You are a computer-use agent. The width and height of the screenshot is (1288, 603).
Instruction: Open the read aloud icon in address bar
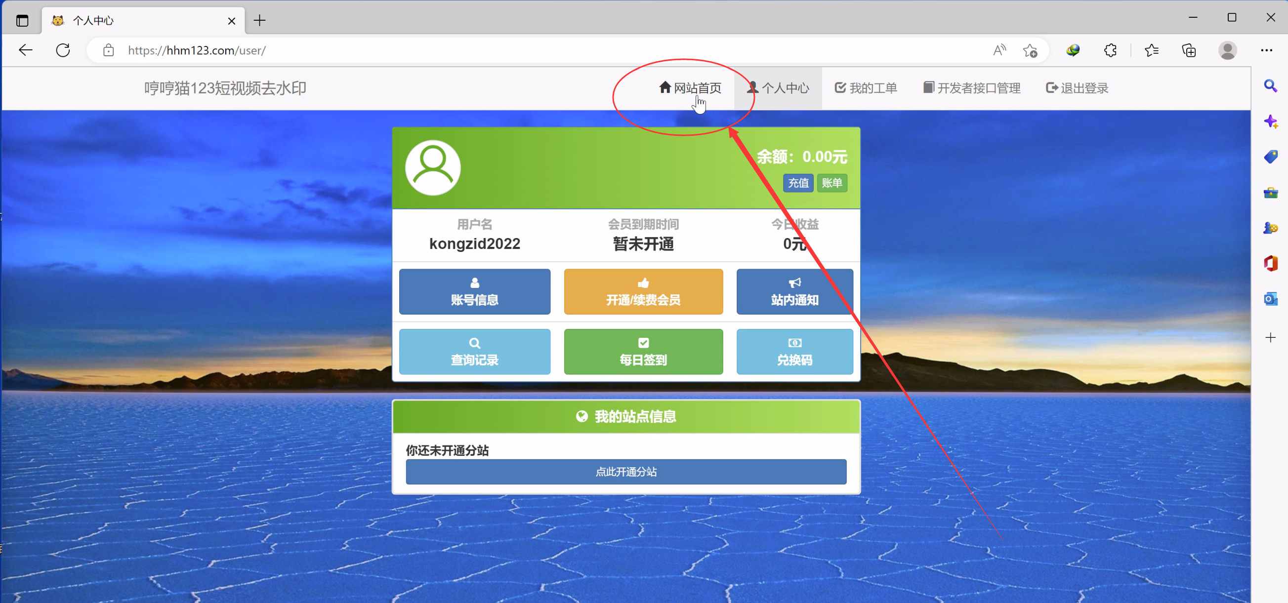[x=999, y=50]
